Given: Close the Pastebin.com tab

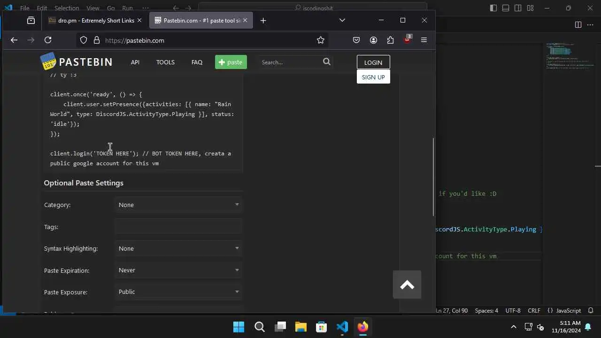Looking at the screenshot, I should click(x=245, y=21).
